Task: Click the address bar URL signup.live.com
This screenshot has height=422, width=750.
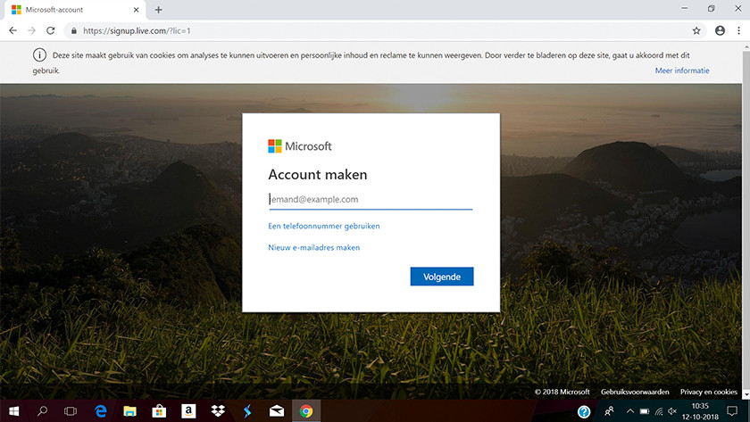Action: (x=137, y=30)
